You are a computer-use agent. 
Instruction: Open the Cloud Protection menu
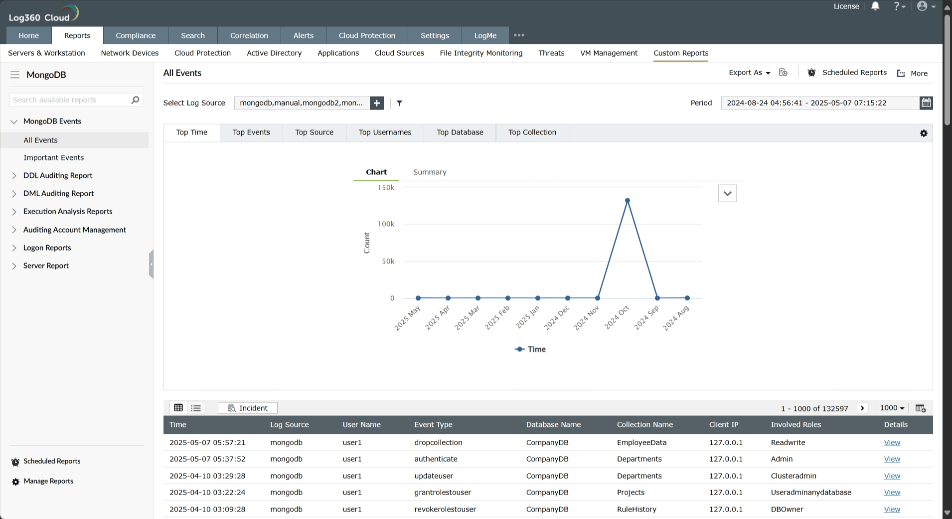(366, 35)
